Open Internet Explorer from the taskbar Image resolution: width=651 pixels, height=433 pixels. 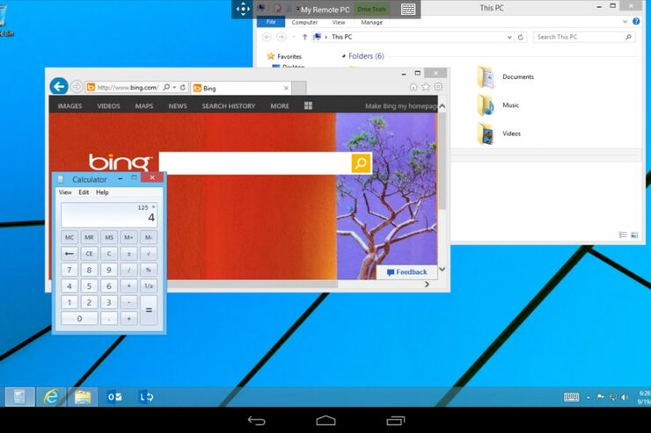51,397
